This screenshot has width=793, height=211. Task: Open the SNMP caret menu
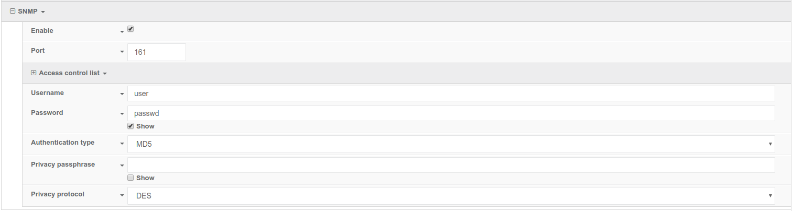click(43, 11)
